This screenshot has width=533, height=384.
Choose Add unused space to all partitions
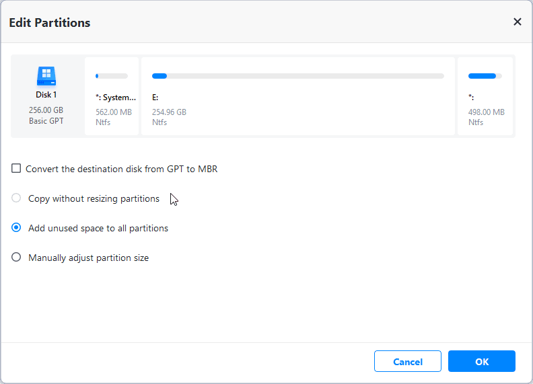coord(16,228)
